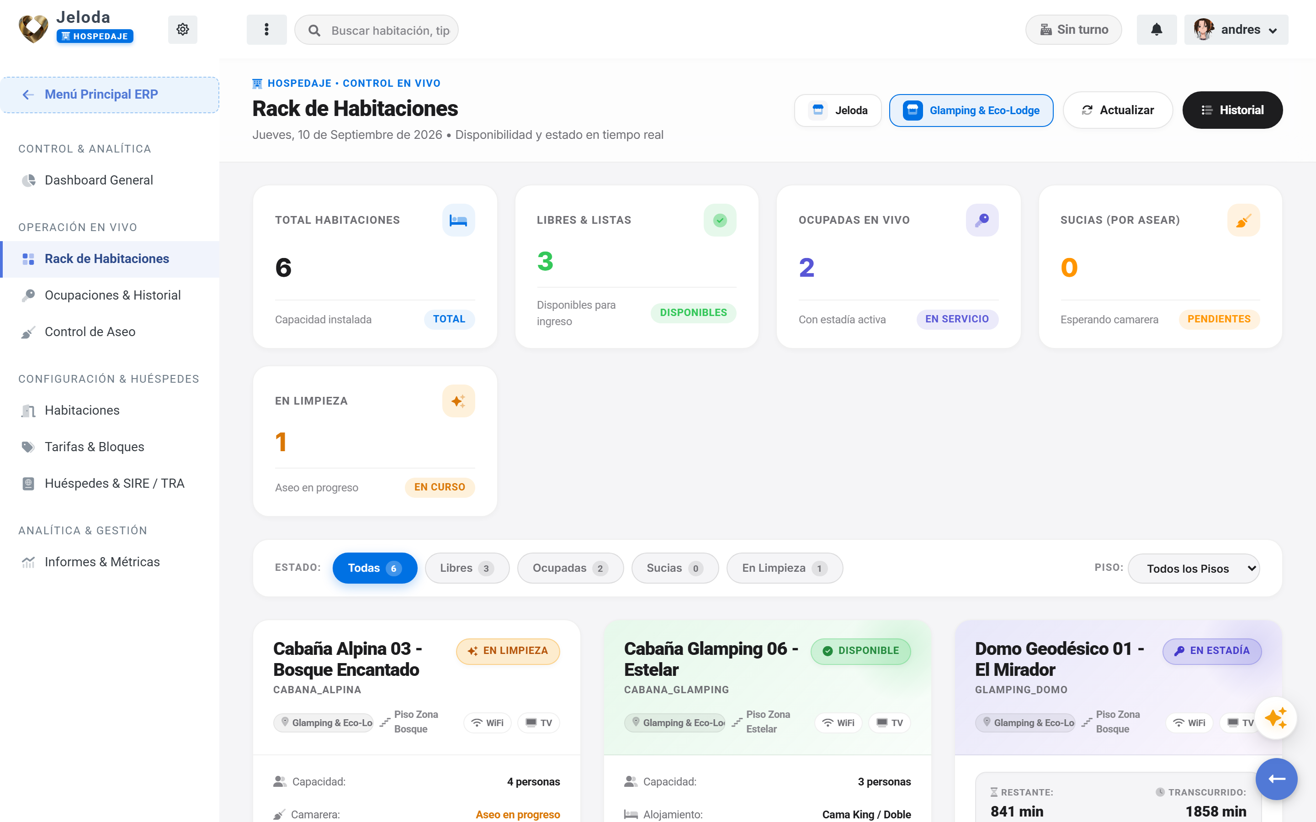Filter rooms by En Limpieza status
This screenshot has width=1316, height=822.
click(x=785, y=568)
